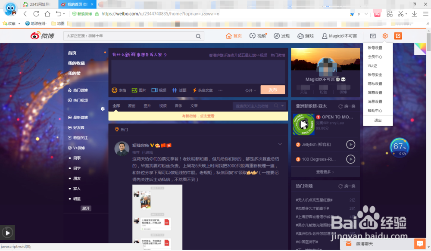
Task: Switch to the 原创 feed tab
Action: tap(131, 106)
